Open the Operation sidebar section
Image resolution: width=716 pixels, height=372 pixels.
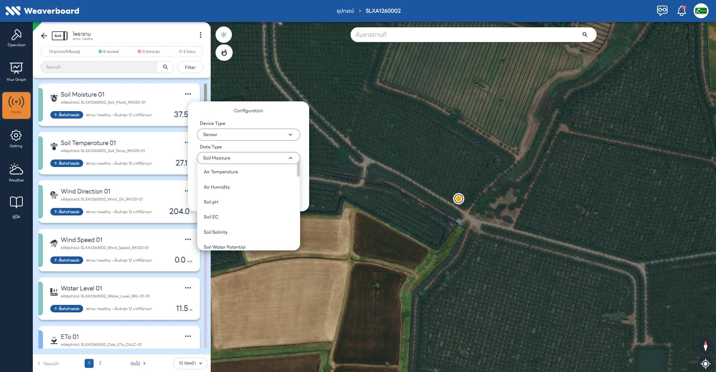(16, 38)
